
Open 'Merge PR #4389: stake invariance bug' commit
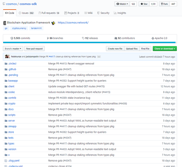[x=69, y=98]
